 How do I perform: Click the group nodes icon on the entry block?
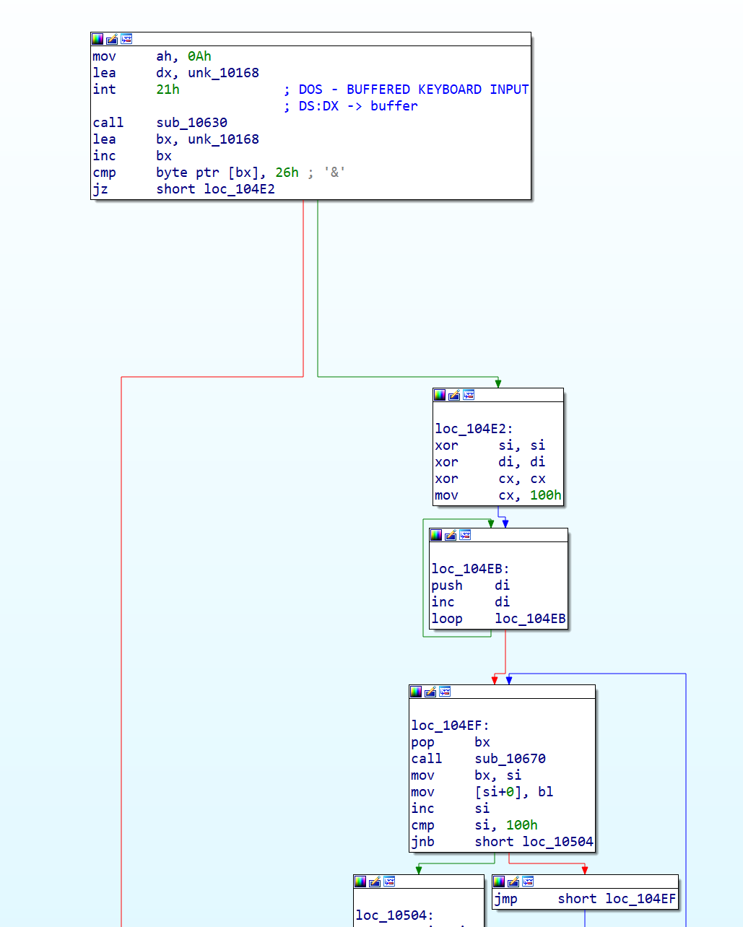click(126, 38)
